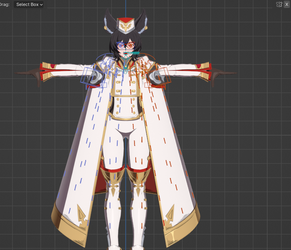Click the character's red and white hat
The image size is (291, 250).
tap(126, 26)
